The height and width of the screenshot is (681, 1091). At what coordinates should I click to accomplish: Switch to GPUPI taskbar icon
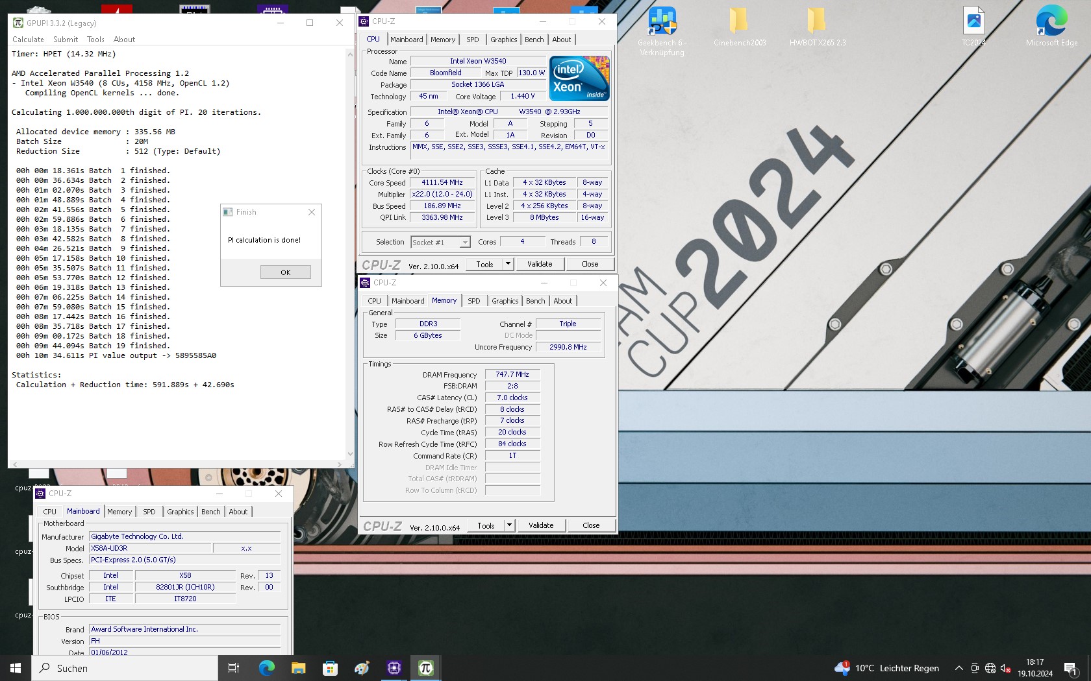tap(426, 668)
